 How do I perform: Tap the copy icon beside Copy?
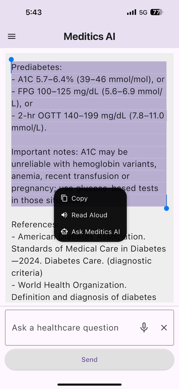coord(64,198)
